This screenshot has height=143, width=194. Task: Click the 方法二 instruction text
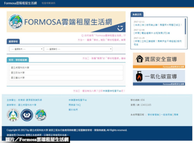coord(104,59)
